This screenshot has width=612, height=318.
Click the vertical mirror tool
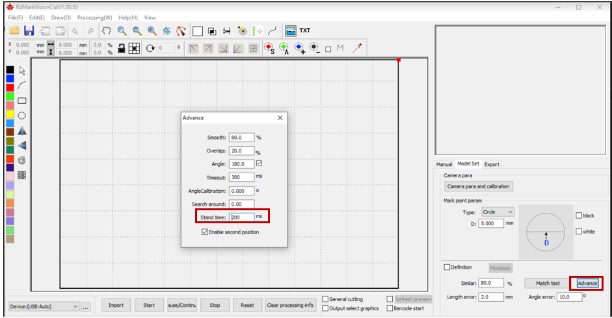22,145
